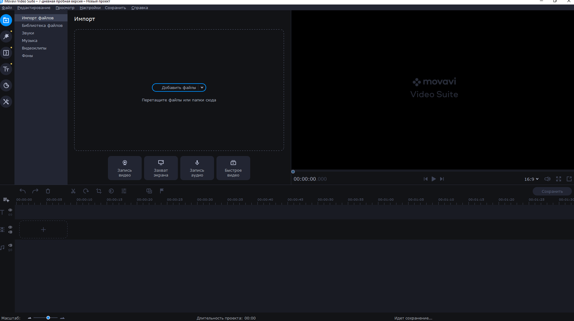Open the Color adjustments icon

111,191
